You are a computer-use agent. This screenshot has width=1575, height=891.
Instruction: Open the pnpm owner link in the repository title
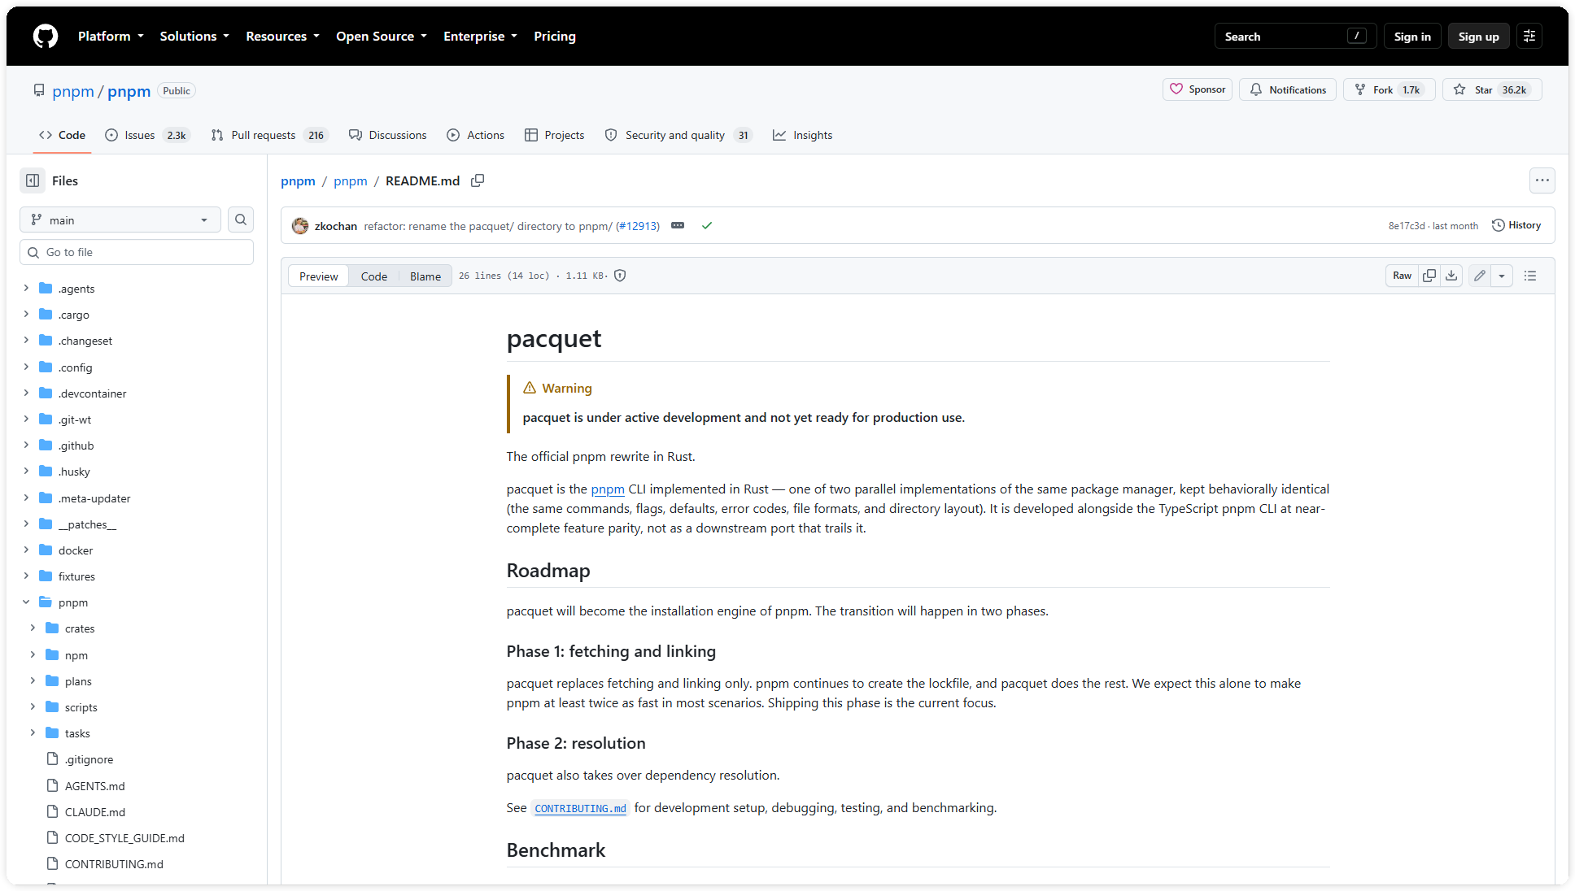tap(73, 91)
